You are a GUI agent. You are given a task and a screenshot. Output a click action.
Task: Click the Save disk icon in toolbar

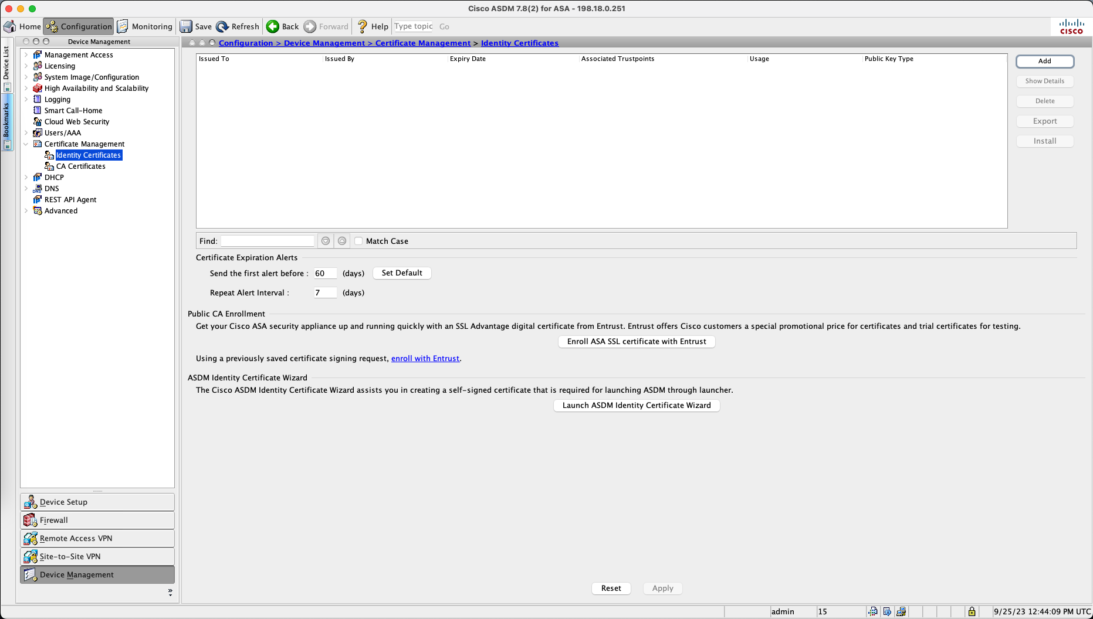(186, 26)
